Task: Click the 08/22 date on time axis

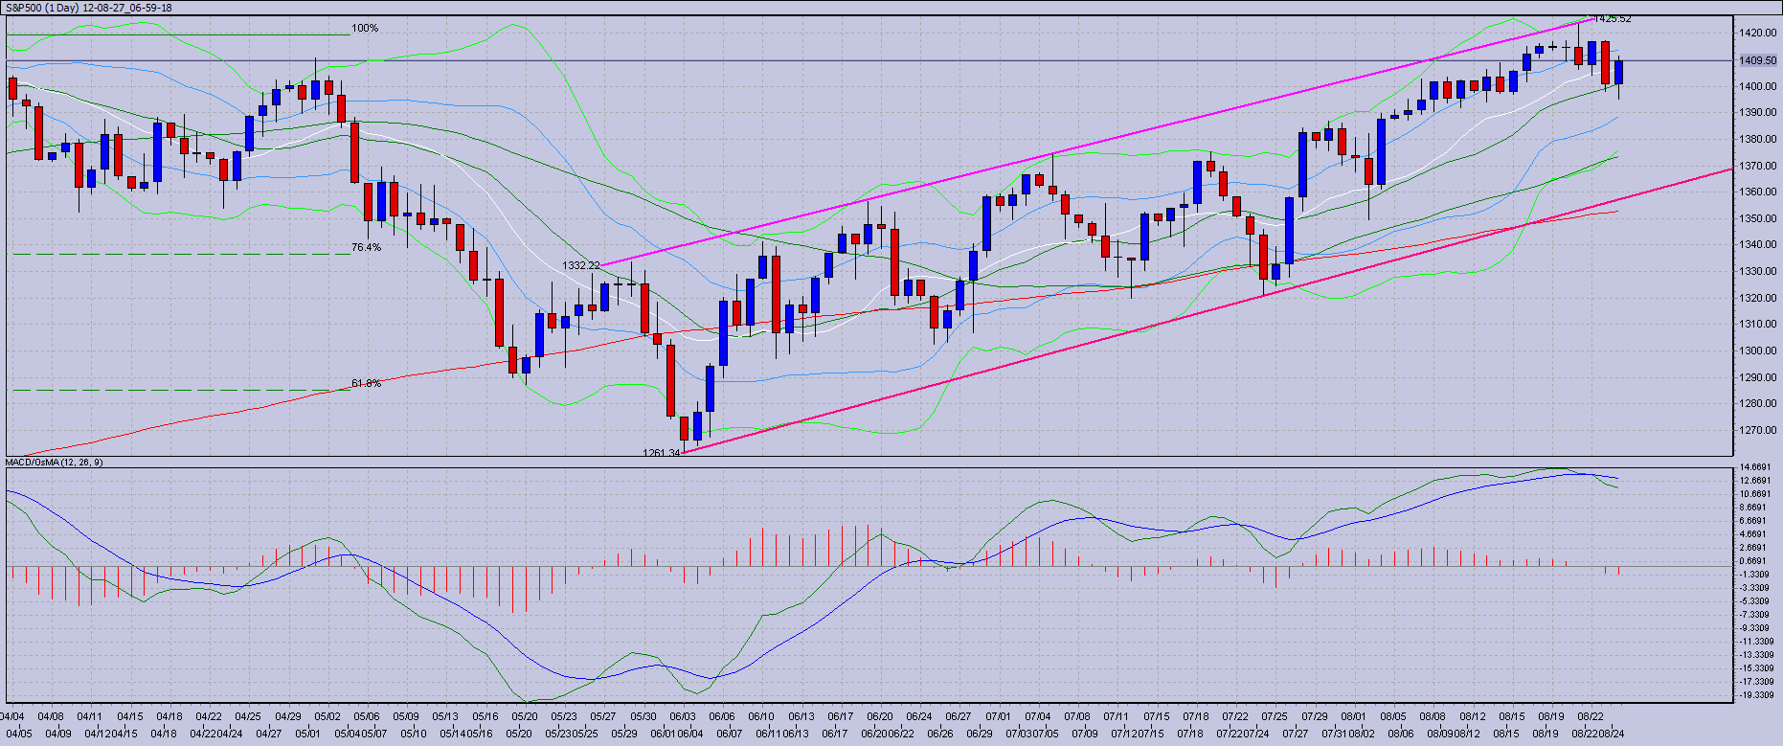Action: click(x=1591, y=716)
